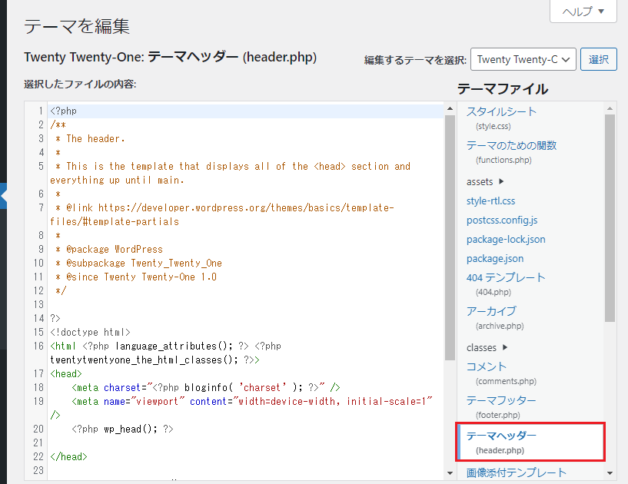
Task: Open テーマのための関数 functions.php file
Action: pos(511,146)
